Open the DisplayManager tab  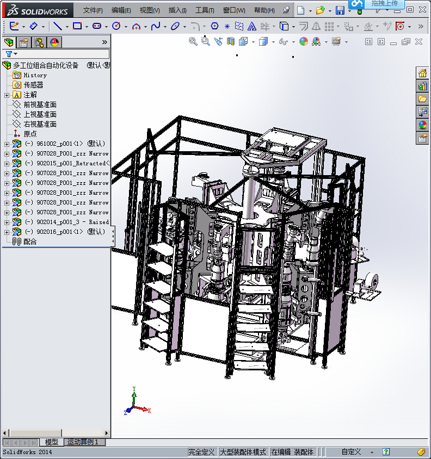(x=54, y=42)
